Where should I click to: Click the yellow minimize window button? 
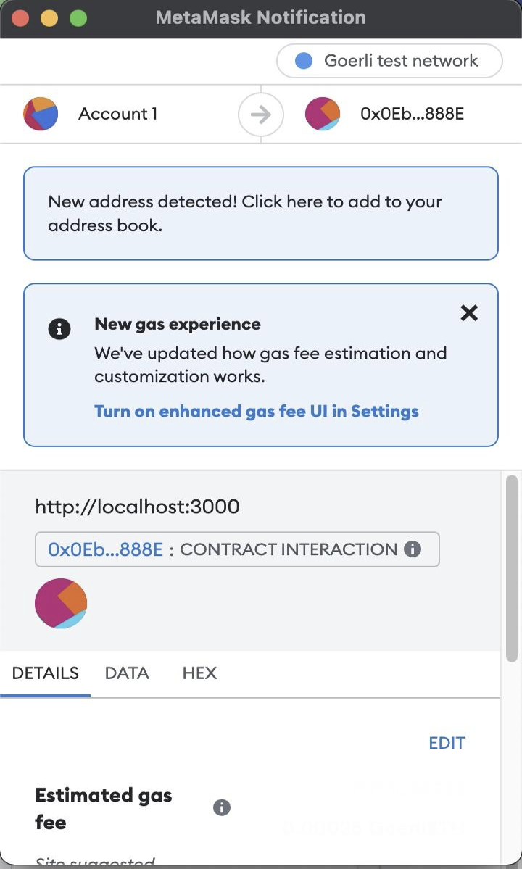tap(49, 17)
